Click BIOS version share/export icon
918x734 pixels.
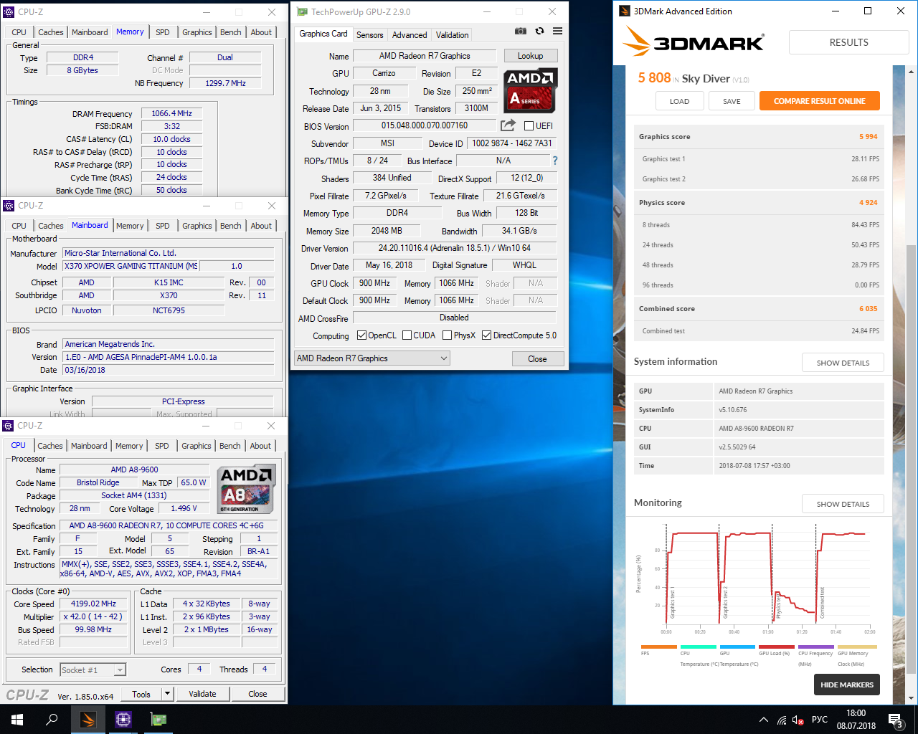point(508,125)
